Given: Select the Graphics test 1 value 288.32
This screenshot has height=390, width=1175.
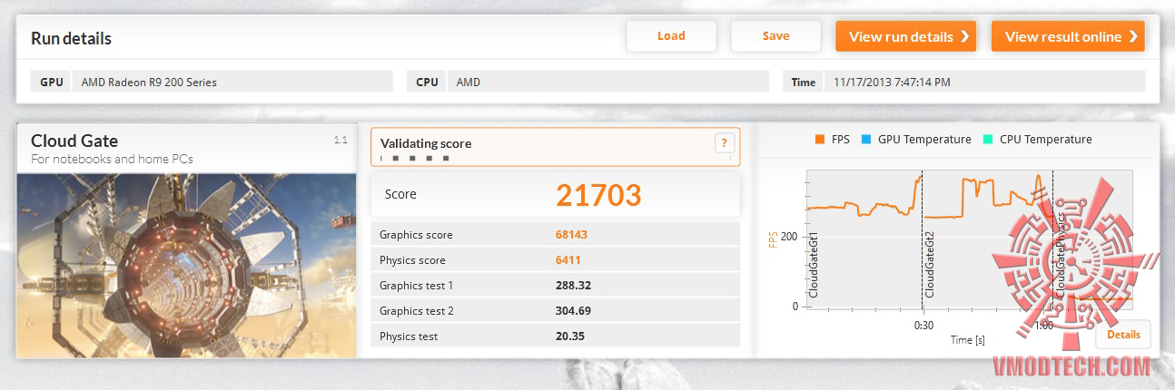Looking at the screenshot, I should pos(573,286).
